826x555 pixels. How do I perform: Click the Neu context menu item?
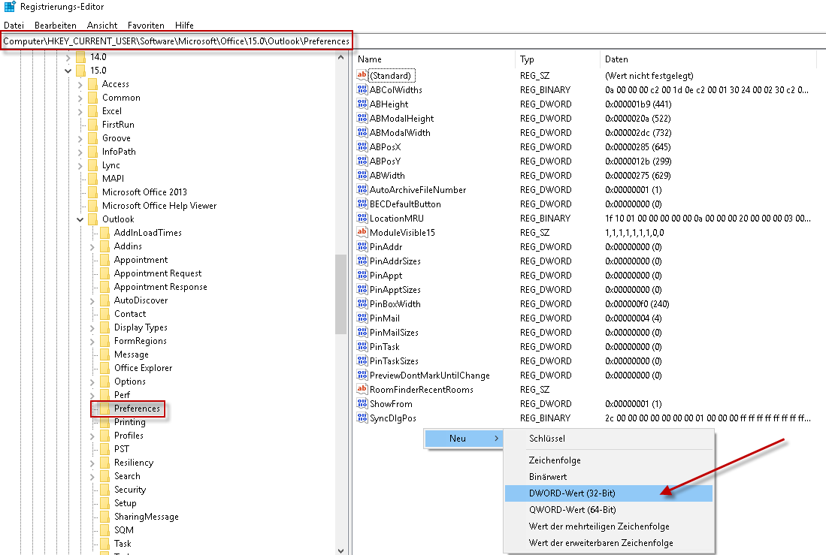[x=463, y=438]
